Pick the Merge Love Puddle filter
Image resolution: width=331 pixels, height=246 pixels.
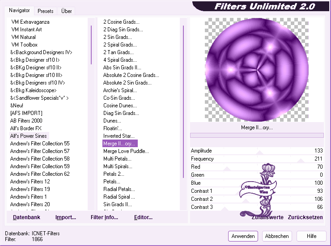[126, 151]
